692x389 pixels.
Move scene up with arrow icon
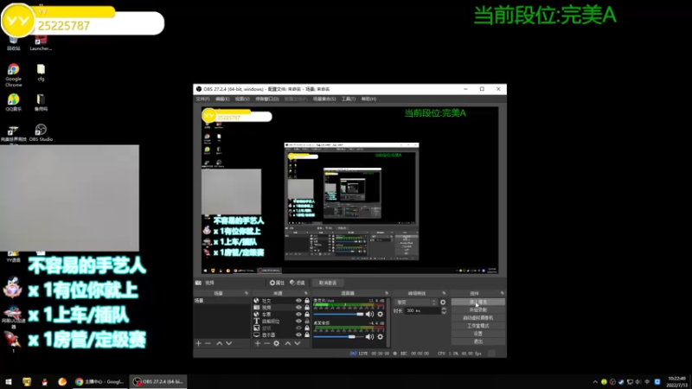(220, 343)
